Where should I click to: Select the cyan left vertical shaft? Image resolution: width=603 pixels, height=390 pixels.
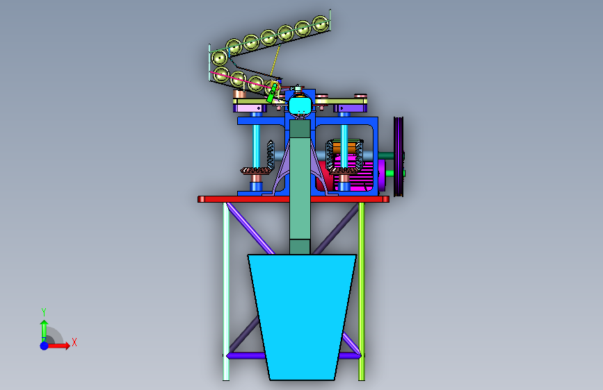pyautogui.click(x=256, y=146)
